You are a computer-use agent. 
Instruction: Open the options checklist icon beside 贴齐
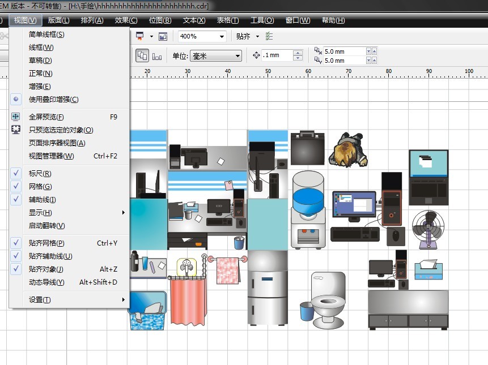(269, 36)
